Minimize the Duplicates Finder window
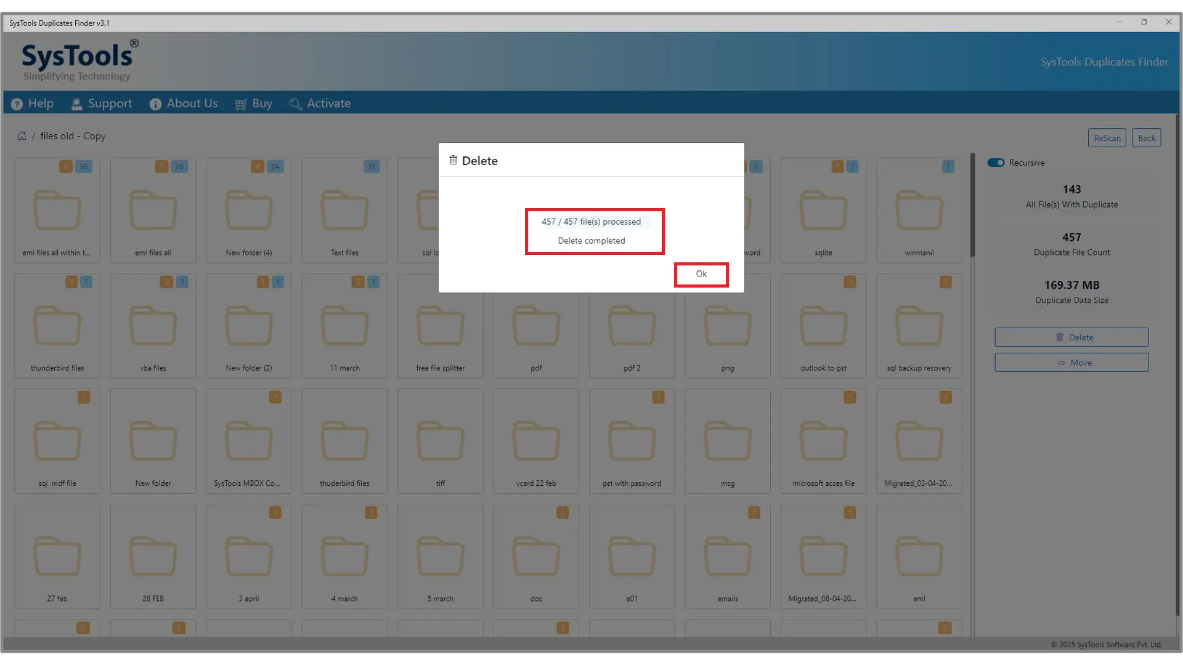1183x665 pixels. pyautogui.click(x=1120, y=22)
